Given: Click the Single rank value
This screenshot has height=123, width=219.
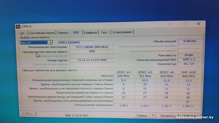Looking at the screenshot, I should pos(189,55).
